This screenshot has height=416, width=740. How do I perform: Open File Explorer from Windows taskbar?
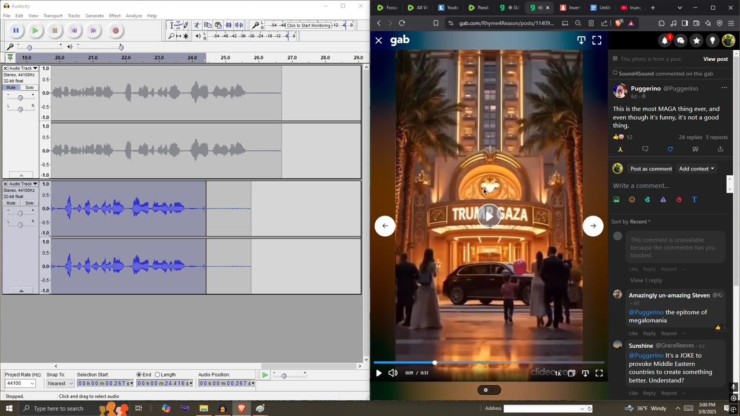(203, 408)
